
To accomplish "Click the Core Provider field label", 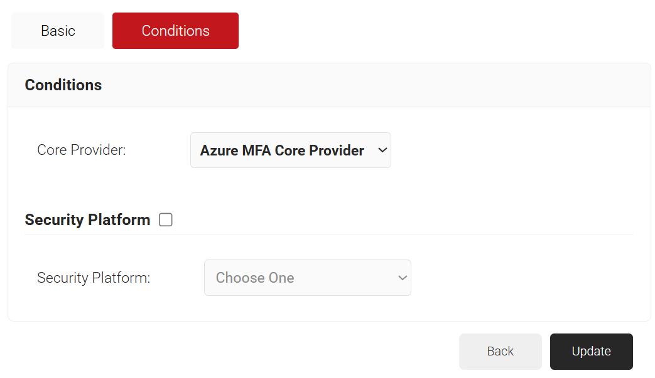I will [x=82, y=150].
